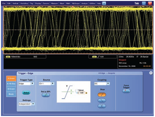
Task: Click the Source Ch 1 field
Action: [45, 83]
